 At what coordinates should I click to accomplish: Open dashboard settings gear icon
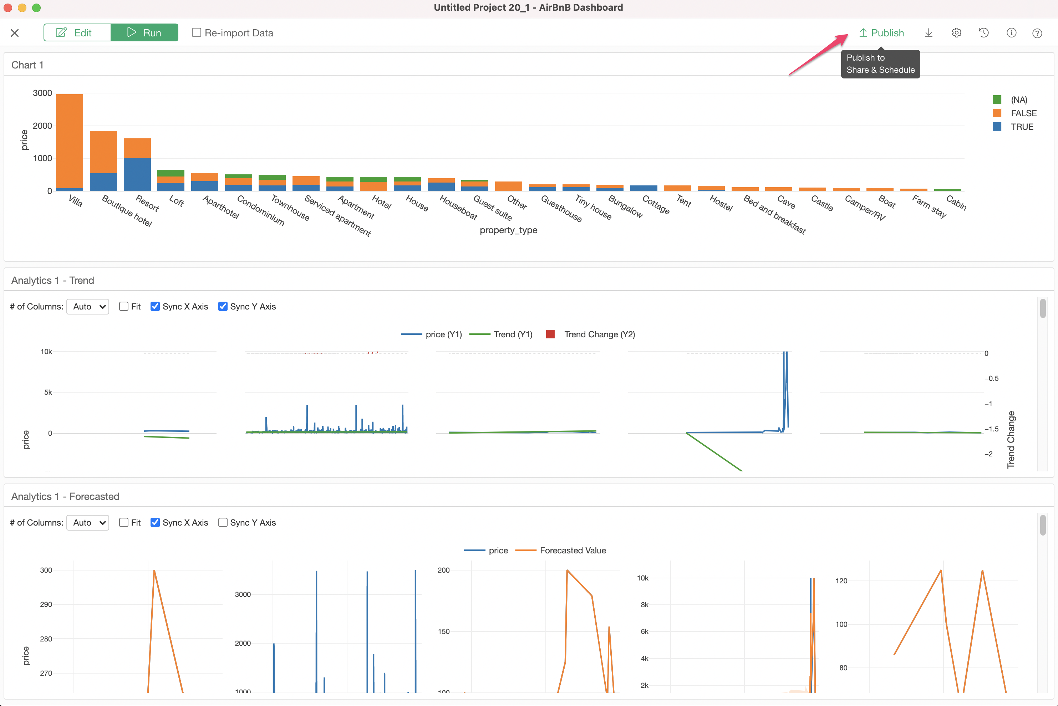pos(956,33)
